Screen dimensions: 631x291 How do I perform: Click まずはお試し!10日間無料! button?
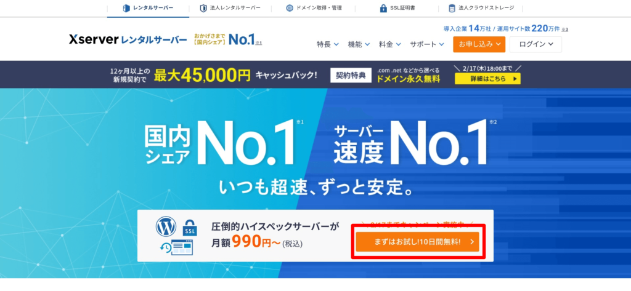pos(417,242)
